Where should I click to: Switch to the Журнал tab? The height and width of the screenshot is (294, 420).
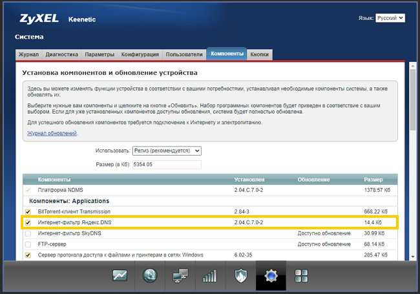point(28,54)
